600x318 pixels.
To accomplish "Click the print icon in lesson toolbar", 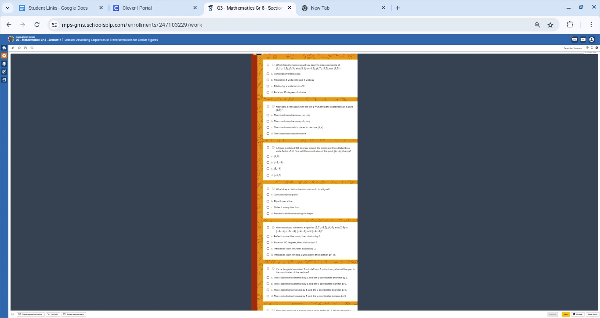I will (x=25, y=48).
